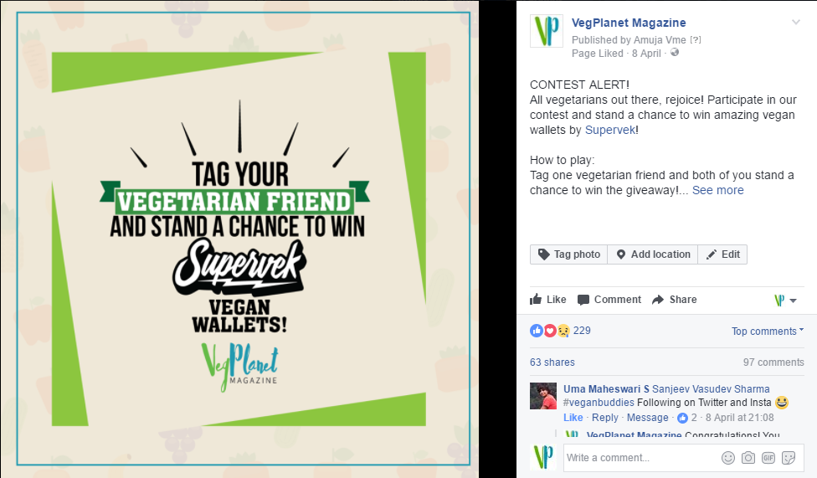Click the Tag photo button

(x=569, y=254)
